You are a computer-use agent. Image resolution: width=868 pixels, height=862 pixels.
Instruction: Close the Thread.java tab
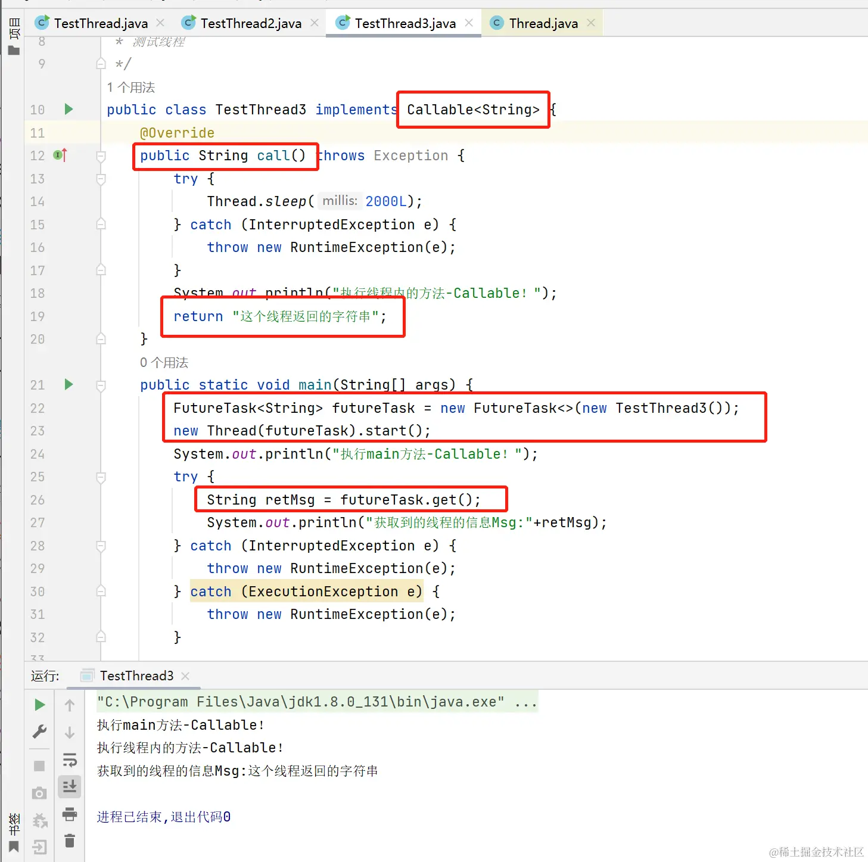591,23
